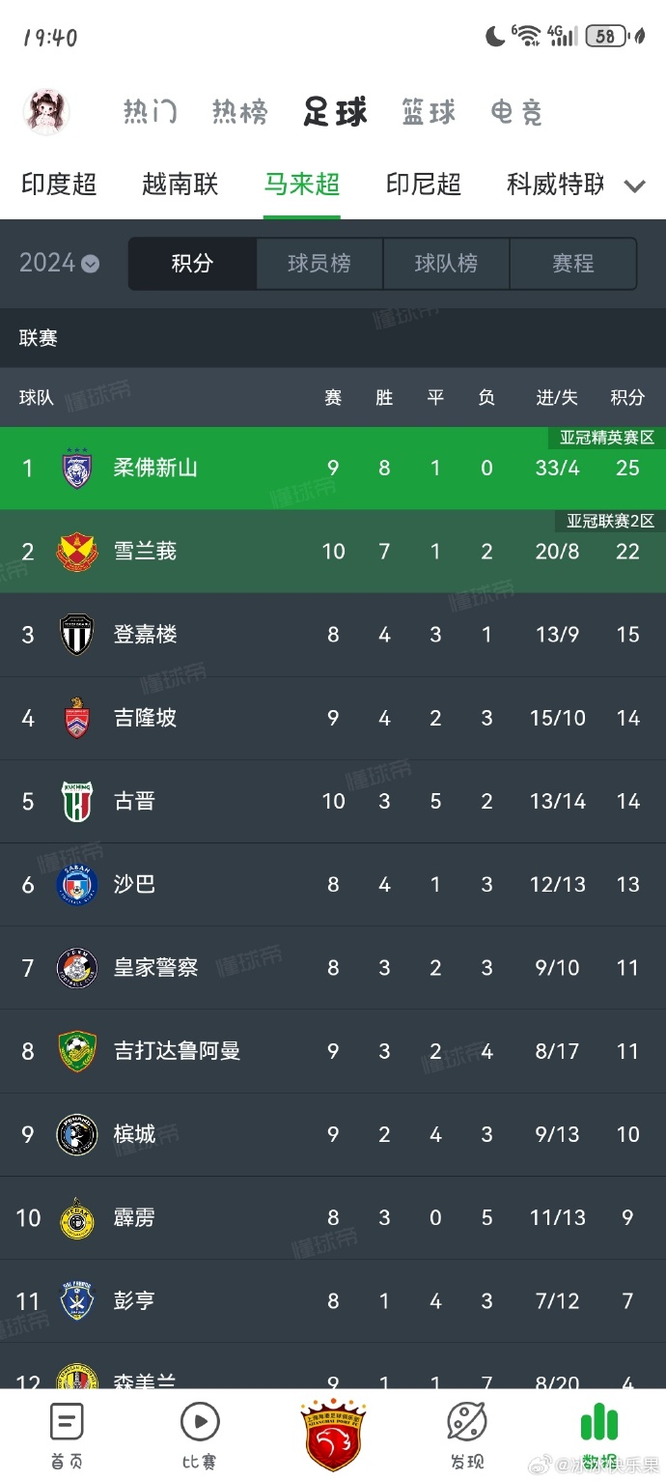View the 赛程 schedule
This screenshot has height=1481, width=666.
tap(573, 263)
